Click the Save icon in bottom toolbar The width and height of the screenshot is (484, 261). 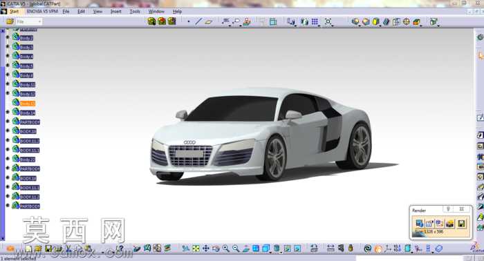[x=48, y=249]
